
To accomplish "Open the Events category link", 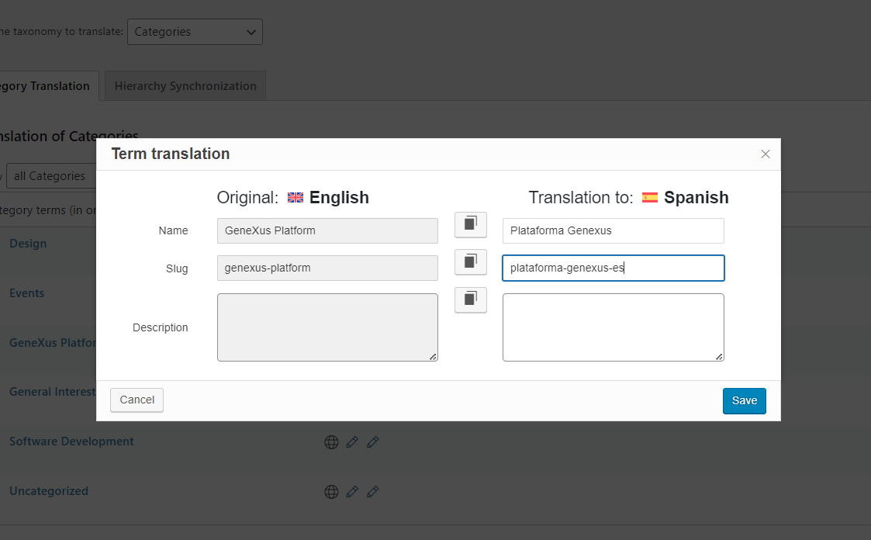I will [x=26, y=292].
